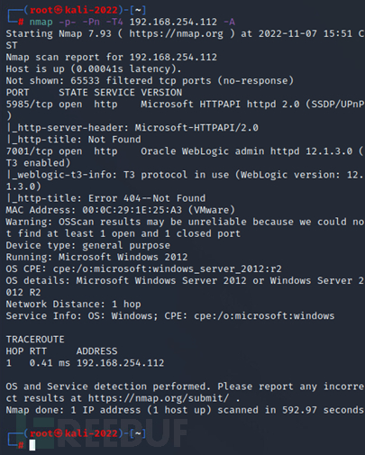Screen dimensions: 365x455
Task: Click the skull icon in bottom prompt
Action: pos(59,433)
